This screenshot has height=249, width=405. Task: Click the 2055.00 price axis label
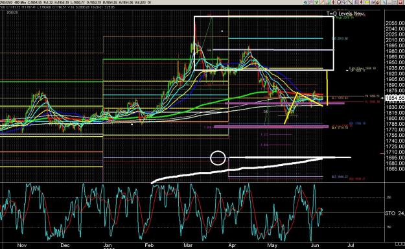(x=395, y=23)
